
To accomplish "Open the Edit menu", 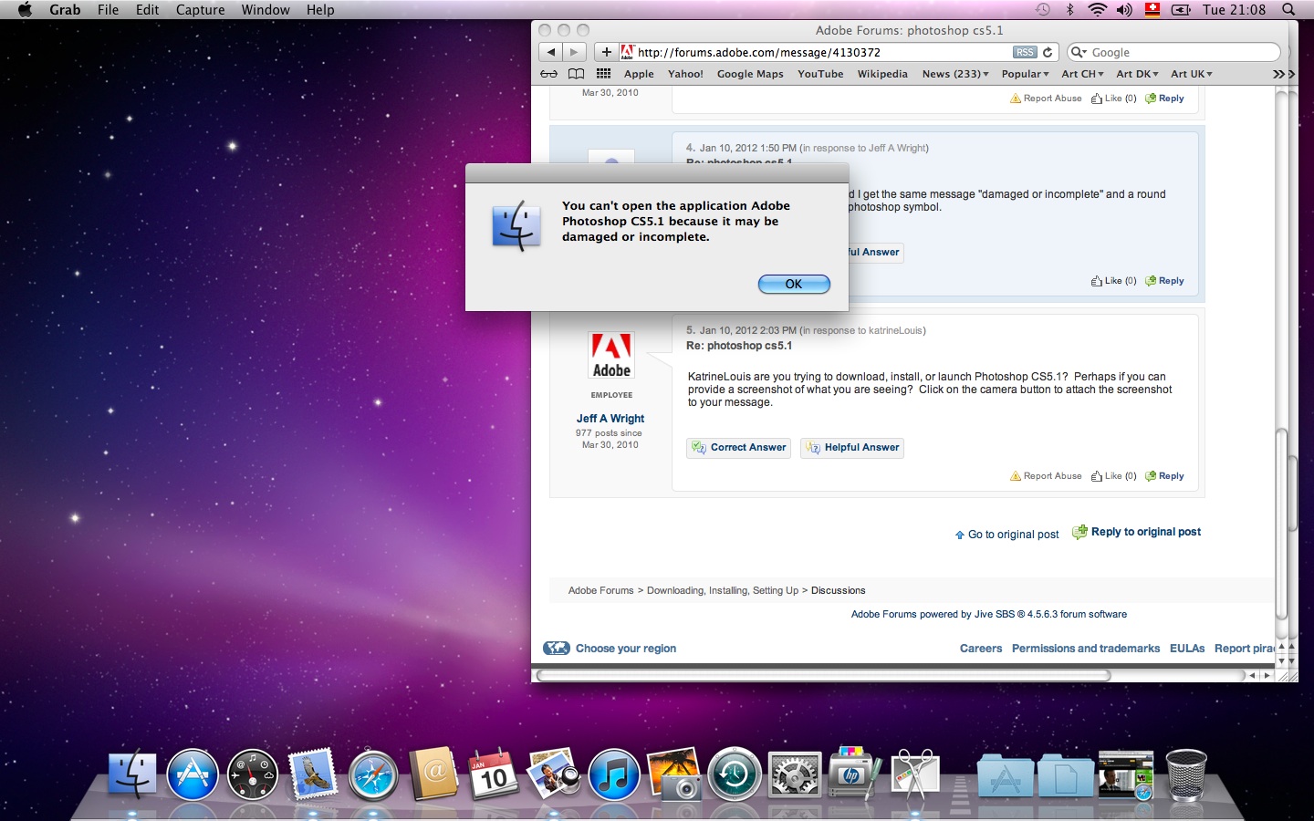I will point(147,10).
